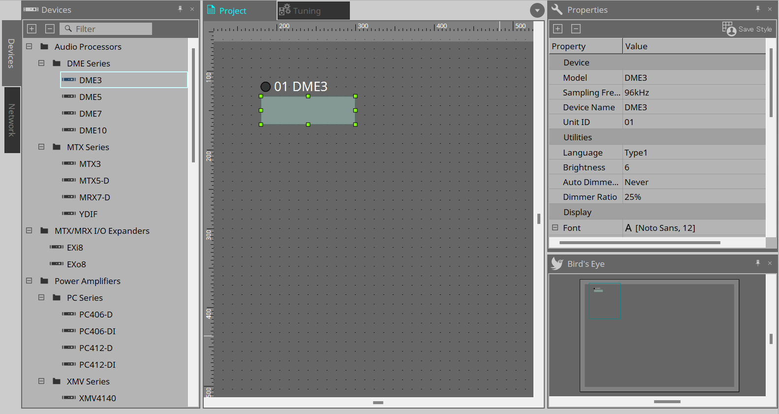The image size is (779, 414).
Task: Collapse the MTX/MRX I/O Expanders folder
Action: 29,230
